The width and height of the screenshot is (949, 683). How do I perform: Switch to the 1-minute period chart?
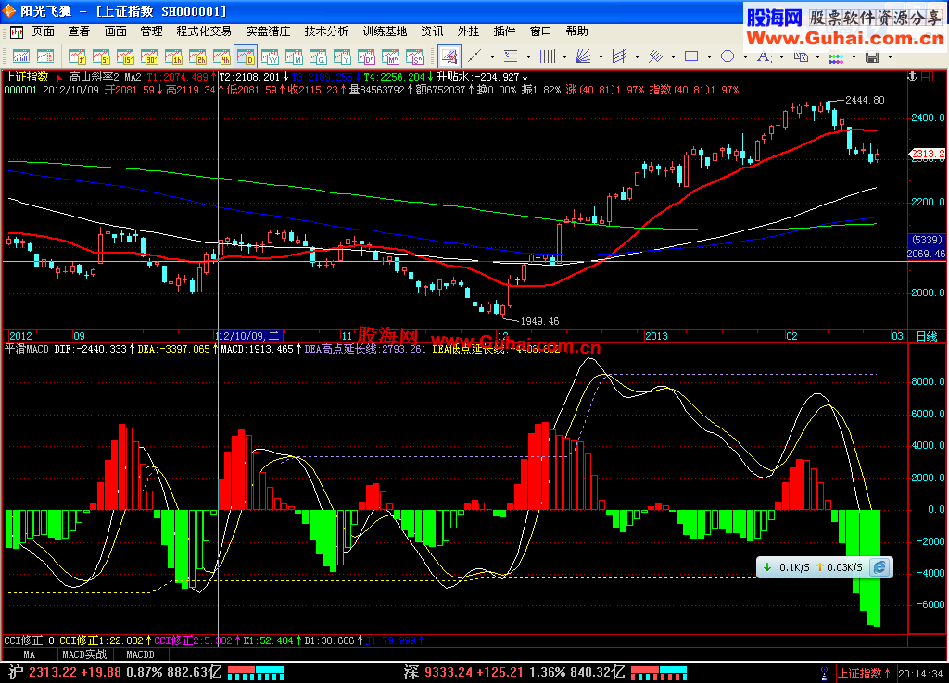click(77, 56)
